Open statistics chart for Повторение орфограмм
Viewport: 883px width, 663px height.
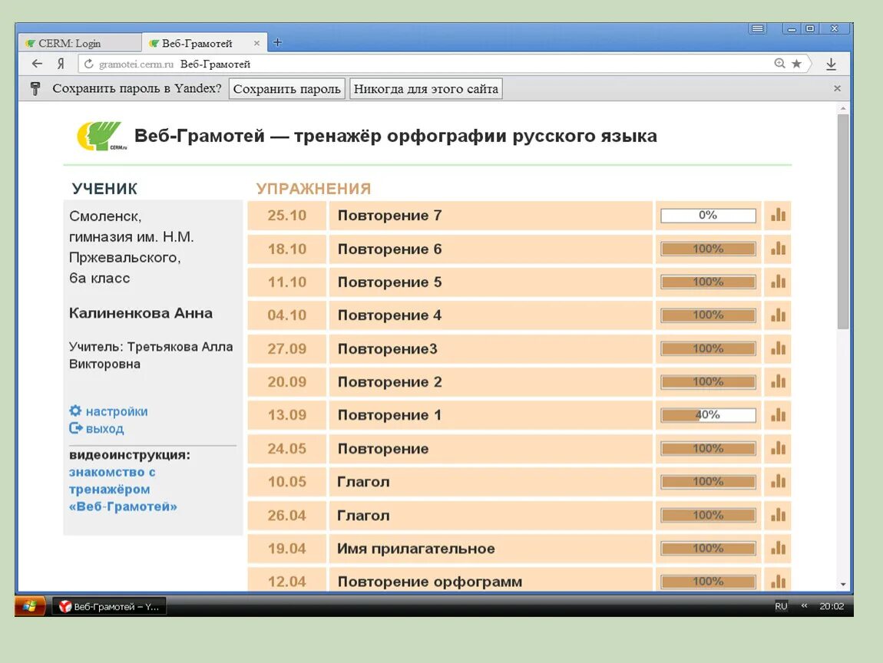click(x=778, y=581)
